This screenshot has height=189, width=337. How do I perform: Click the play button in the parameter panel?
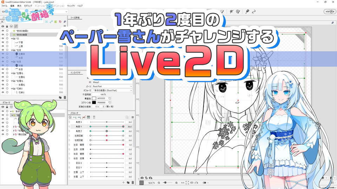click(x=70, y=117)
